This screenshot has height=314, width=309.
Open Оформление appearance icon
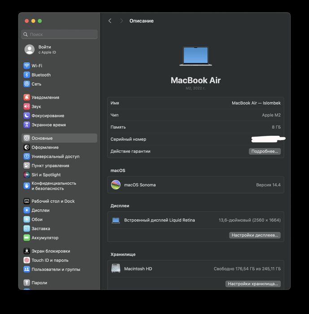point(26,148)
